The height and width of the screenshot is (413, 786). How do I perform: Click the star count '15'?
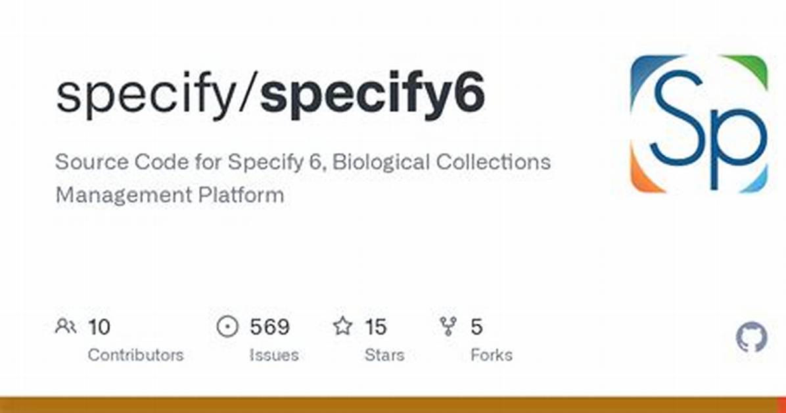pyautogui.click(x=376, y=328)
